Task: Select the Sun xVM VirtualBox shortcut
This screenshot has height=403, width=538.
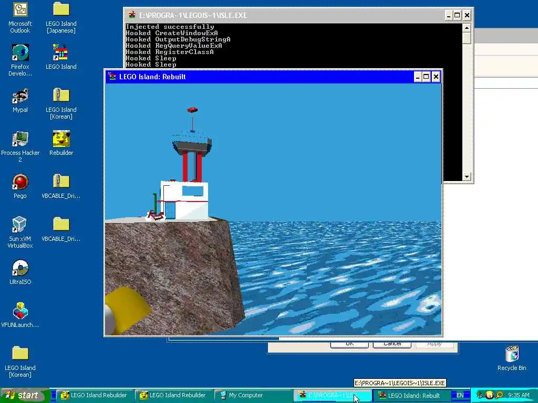Action: click(20, 232)
